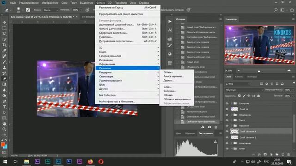Switch to the Каналы tab
This screenshot has width=296, height=166.
coord(239,77)
